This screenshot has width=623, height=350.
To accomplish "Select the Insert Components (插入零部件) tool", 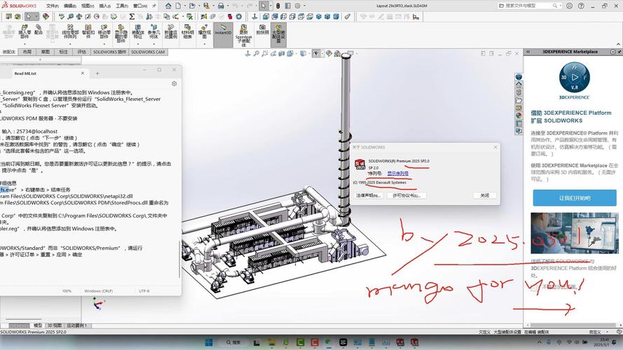I will [25, 31].
